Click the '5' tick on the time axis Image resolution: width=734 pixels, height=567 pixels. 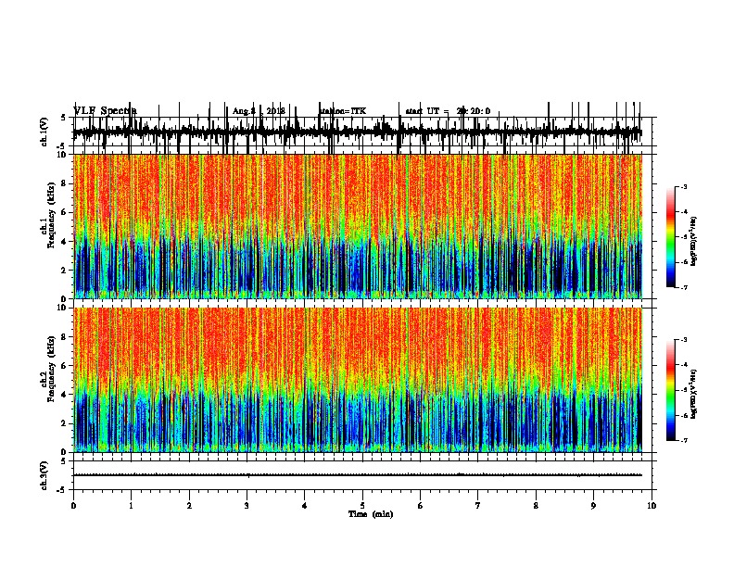[x=362, y=506]
